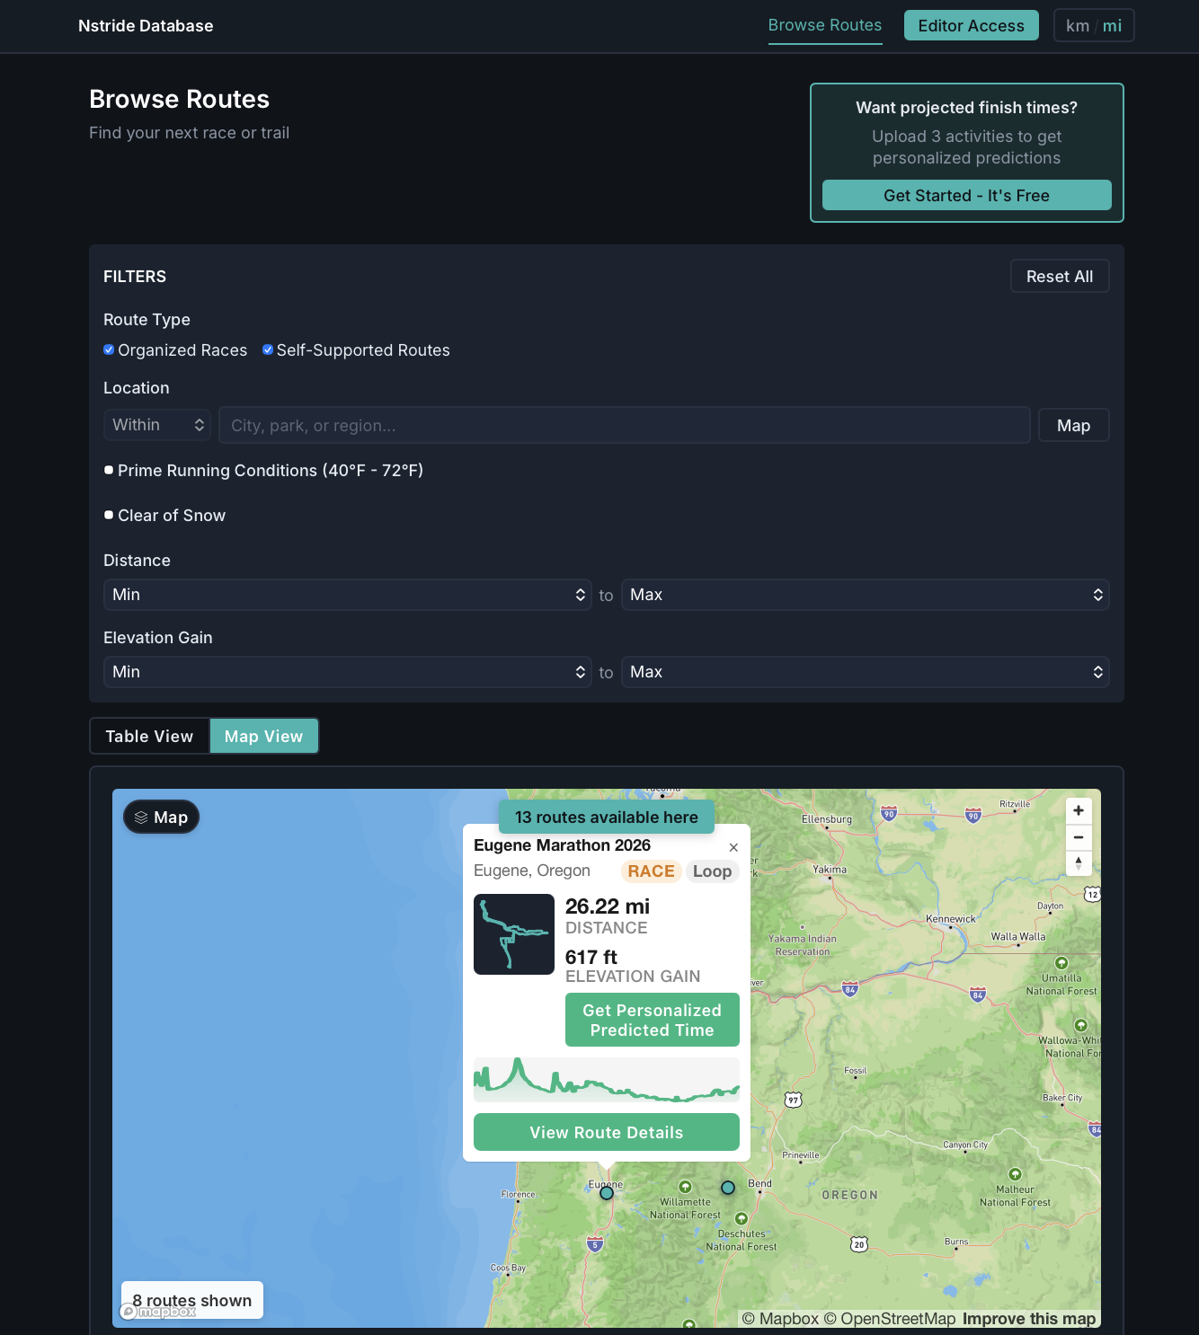Click the route thumbnail for Eugene Marathon 2026

(x=514, y=934)
